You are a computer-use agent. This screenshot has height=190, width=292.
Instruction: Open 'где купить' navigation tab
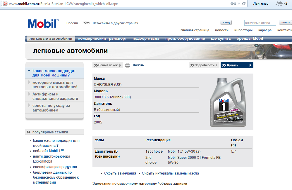(221, 39)
